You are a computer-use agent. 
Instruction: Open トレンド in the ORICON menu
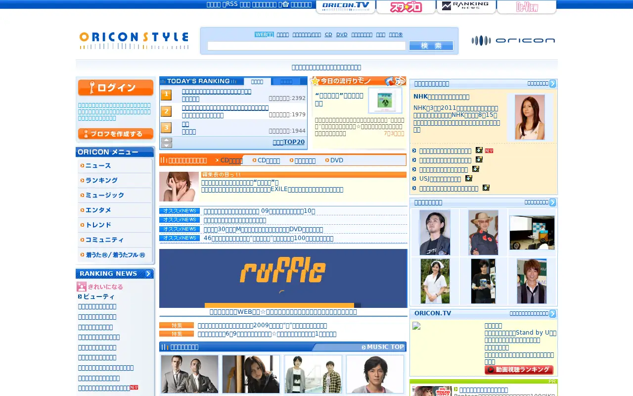(x=115, y=225)
